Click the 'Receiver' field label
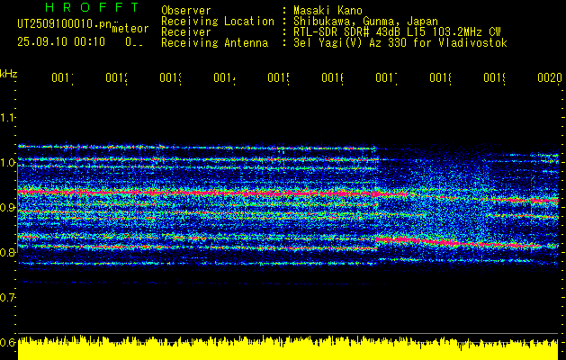The height and width of the screenshot is (360, 566). pos(186,31)
